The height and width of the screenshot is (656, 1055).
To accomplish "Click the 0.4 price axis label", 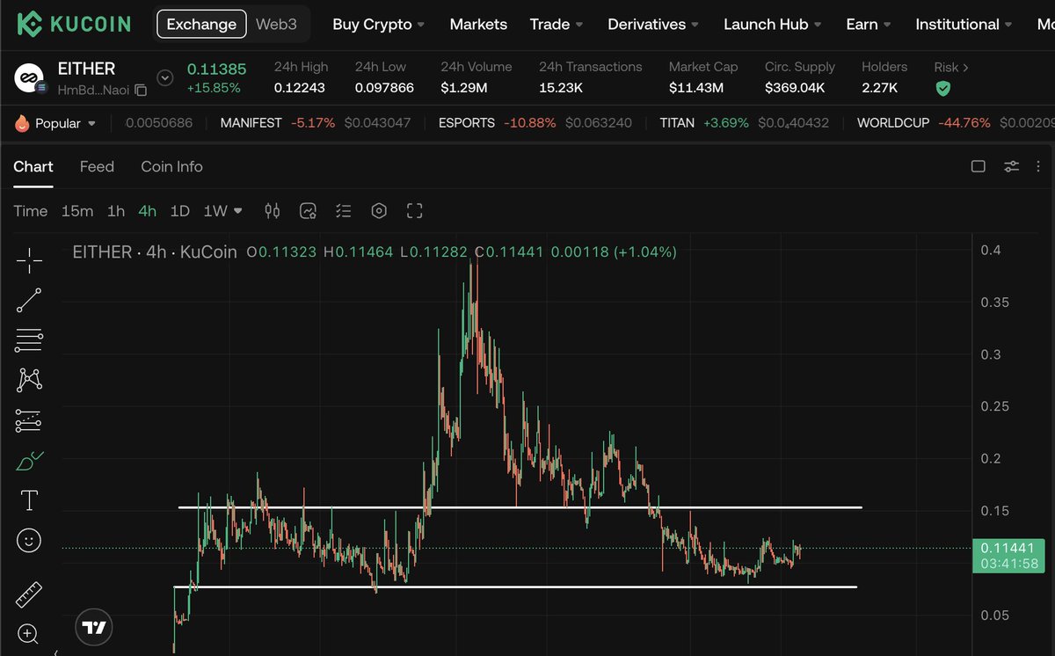I will 991,251.
